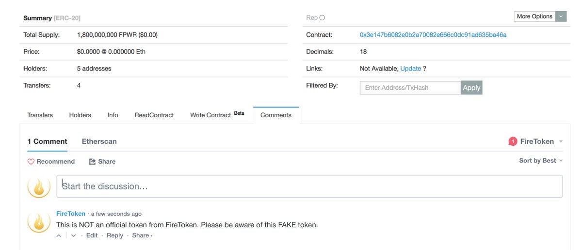Viewport: 582px width, 250px height.
Task: Click the Update link for Links
Action: click(x=411, y=68)
